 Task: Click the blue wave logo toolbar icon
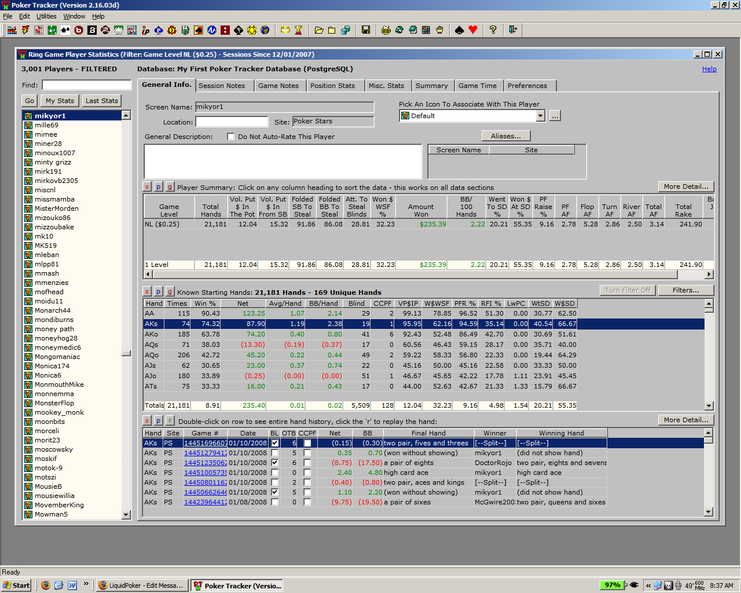coord(212,30)
